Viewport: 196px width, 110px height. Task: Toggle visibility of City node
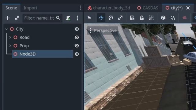coord(77,29)
